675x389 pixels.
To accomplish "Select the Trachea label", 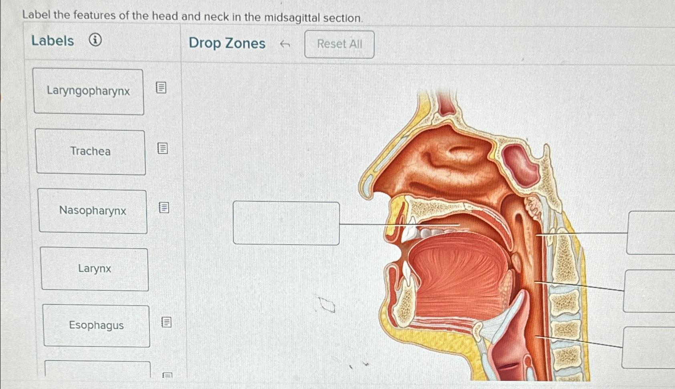I will tap(91, 152).
